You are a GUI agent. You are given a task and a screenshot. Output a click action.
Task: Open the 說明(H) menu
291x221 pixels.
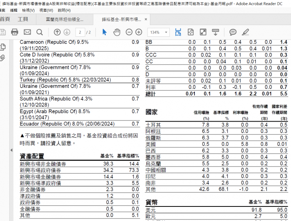coord(64,11)
